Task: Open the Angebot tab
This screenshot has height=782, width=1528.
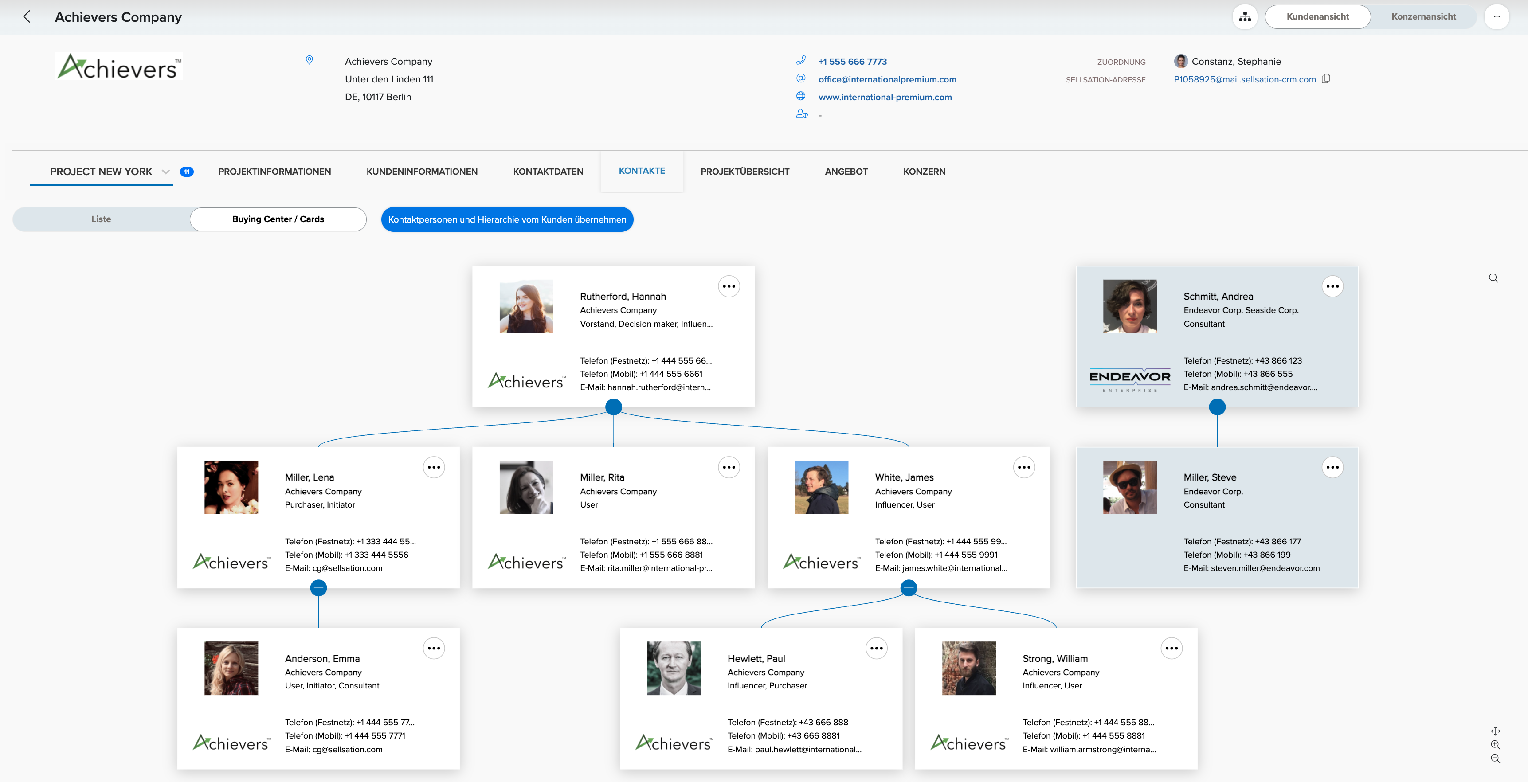Action: point(846,172)
